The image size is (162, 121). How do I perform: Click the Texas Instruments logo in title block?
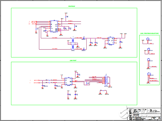click(155, 111)
